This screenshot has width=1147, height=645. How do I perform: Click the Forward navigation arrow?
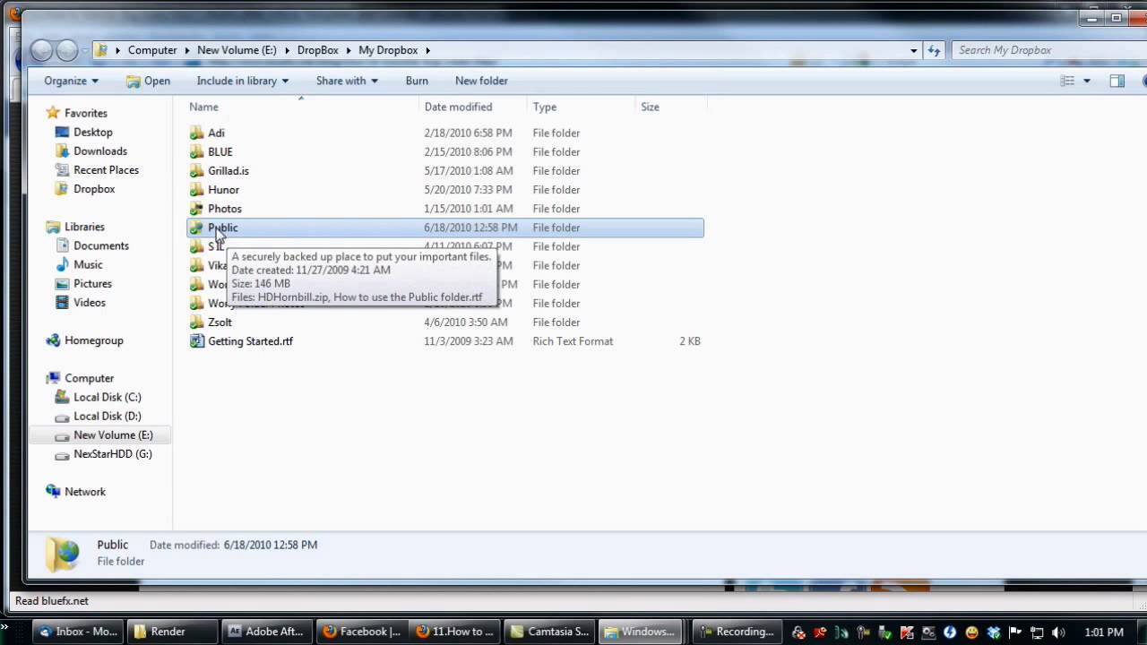pyautogui.click(x=67, y=51)
